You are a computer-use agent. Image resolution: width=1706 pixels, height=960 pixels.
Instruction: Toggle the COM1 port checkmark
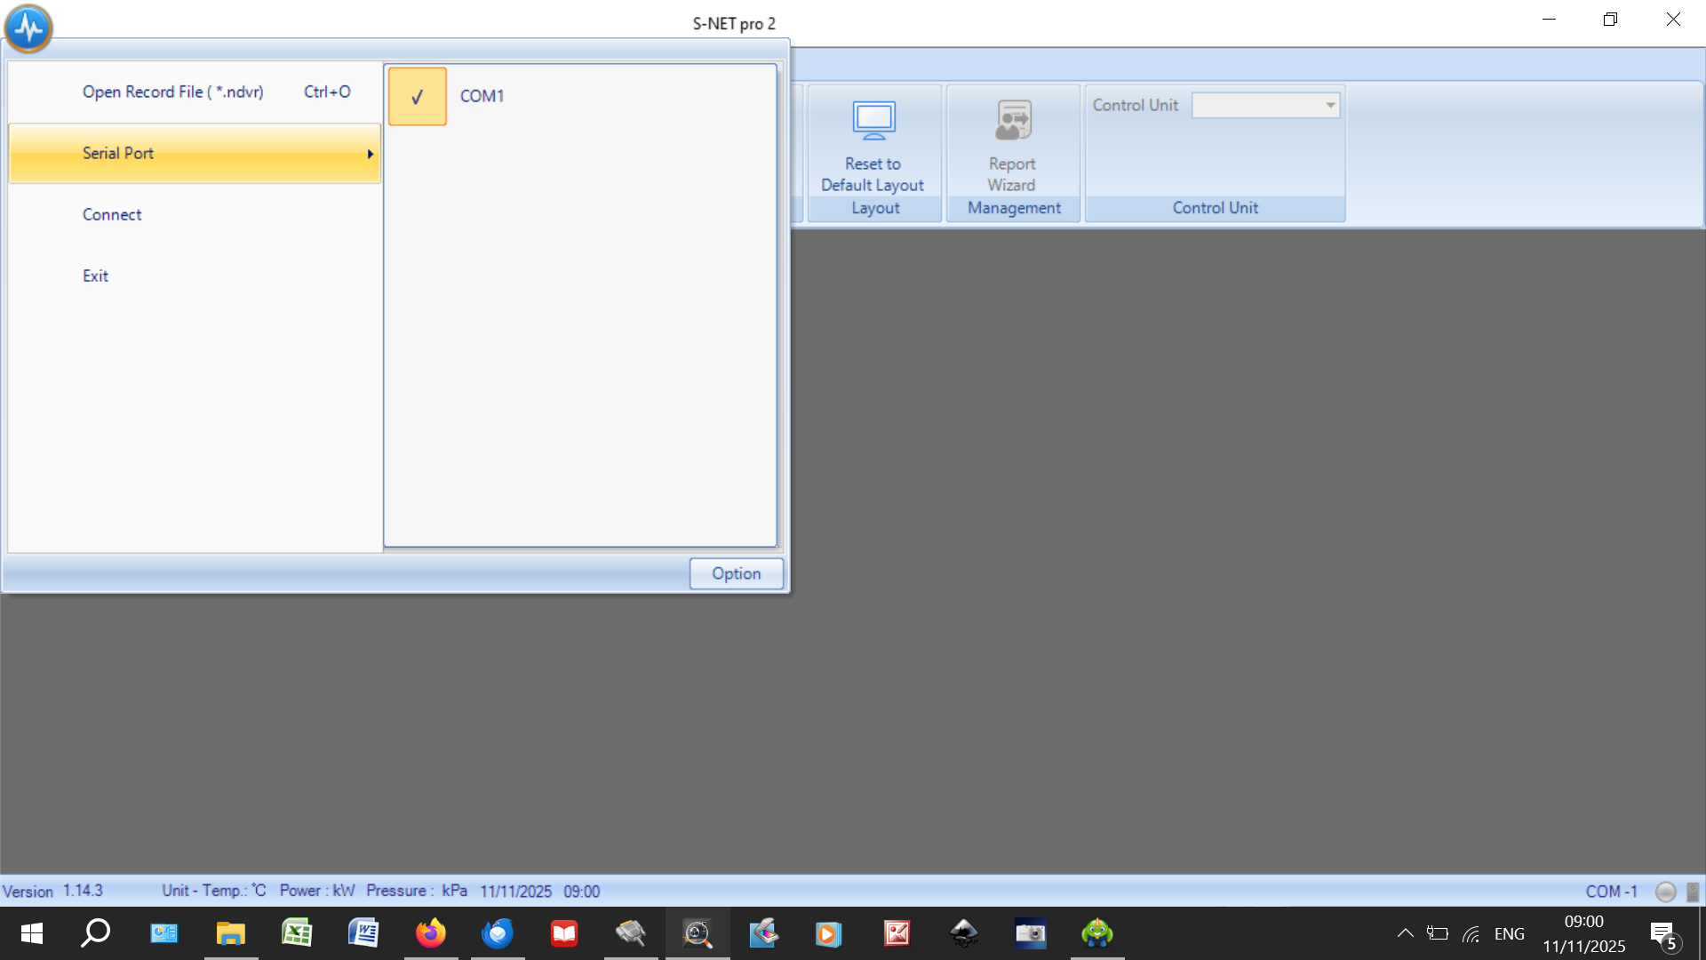[x=418, y=96]
